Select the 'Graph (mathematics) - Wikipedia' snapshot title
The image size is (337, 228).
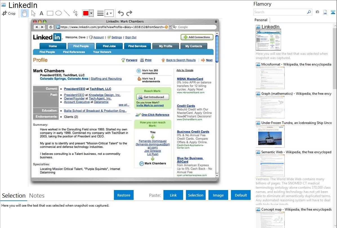(x=296, y=94)
